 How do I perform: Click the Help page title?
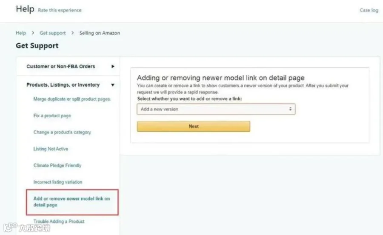(25, 9)
